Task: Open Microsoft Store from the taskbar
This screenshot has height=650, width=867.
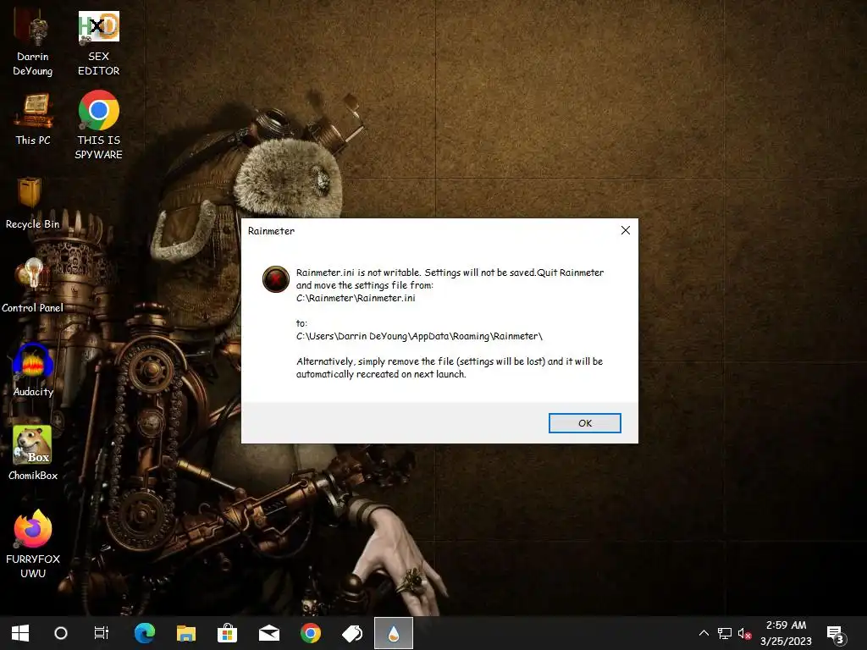Action: point(227,633)
